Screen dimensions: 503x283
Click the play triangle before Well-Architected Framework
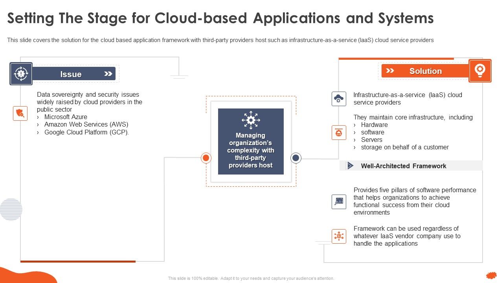coord(350,166)
